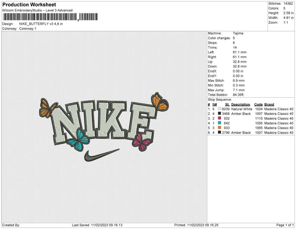This screenshot has width=296, height=229.
Task: Click the stitch count 642
Action: coord(227,123)
